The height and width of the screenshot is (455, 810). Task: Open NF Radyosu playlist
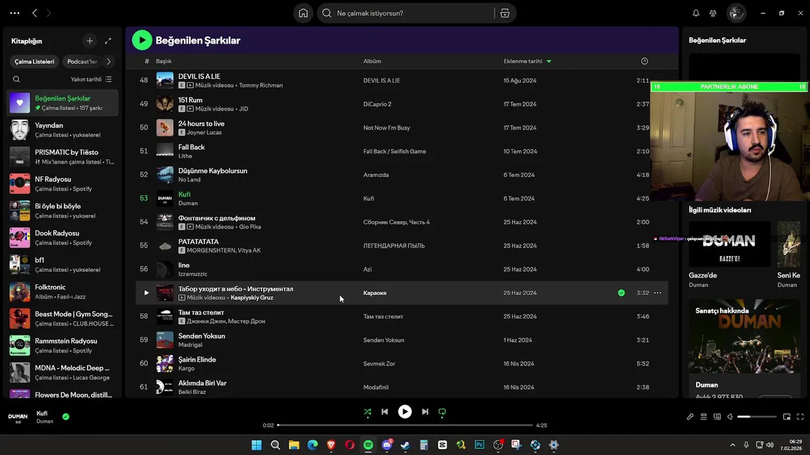[63, 184]
